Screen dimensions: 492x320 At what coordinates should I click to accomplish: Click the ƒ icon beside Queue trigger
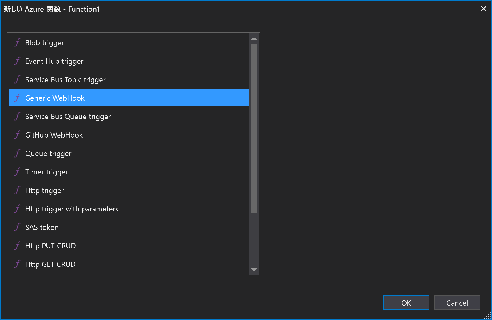pyautogui.click(x=17, y=153)
